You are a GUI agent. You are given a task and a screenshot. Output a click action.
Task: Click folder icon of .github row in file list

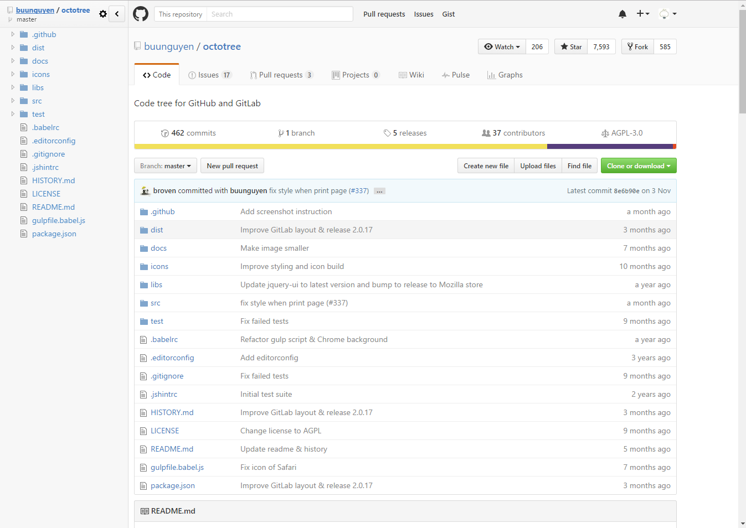[144, 212]
